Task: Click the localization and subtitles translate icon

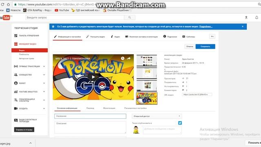Action: (16, 100)
